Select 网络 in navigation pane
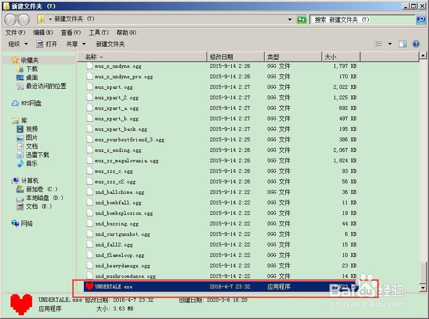Screen dimensions: 429x319 pos(27,223)
